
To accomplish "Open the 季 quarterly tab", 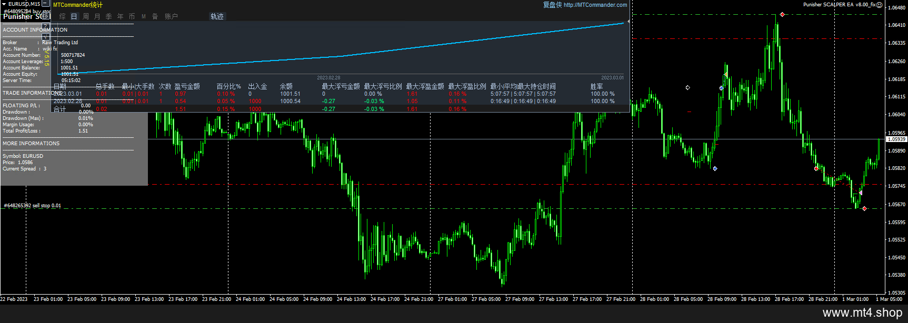I will 108,17.
